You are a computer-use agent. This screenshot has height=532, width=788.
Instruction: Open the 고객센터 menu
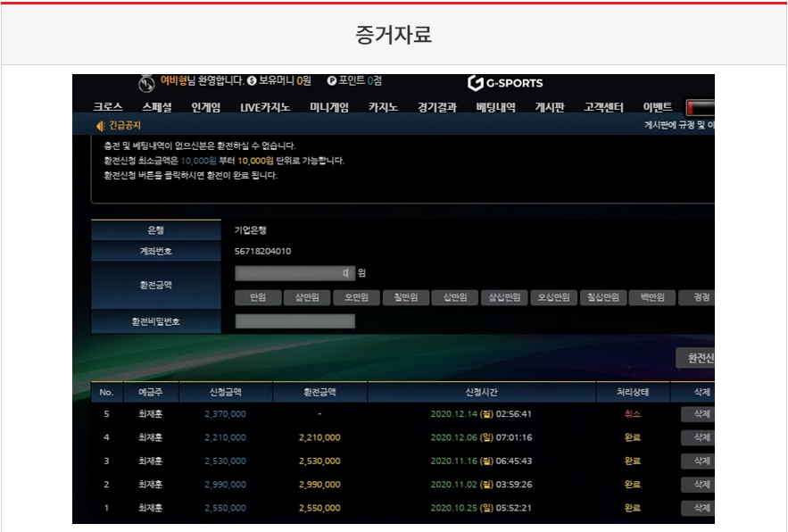(x=603, y=107)
